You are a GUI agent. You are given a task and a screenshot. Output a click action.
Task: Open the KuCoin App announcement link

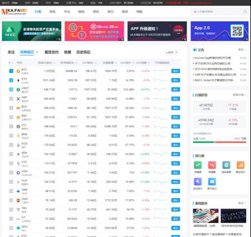[213, 58]
